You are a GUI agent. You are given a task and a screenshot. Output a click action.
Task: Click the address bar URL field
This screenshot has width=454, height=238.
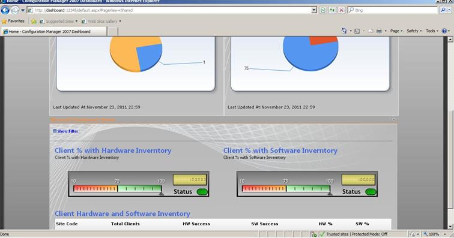tap(169, 10)
